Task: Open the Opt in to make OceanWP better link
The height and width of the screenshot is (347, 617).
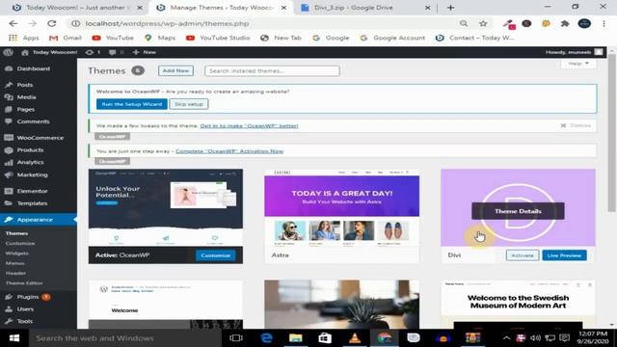Action: coord(249,126)
